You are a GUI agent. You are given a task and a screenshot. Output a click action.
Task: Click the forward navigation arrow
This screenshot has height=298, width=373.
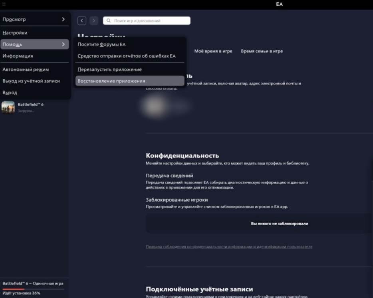(x=94, y=21)
